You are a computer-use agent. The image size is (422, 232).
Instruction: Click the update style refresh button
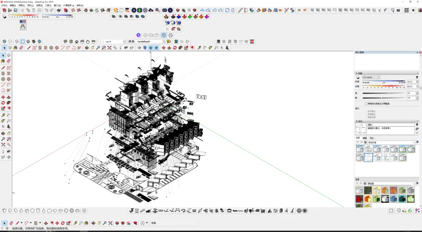[x=417, y=133]
